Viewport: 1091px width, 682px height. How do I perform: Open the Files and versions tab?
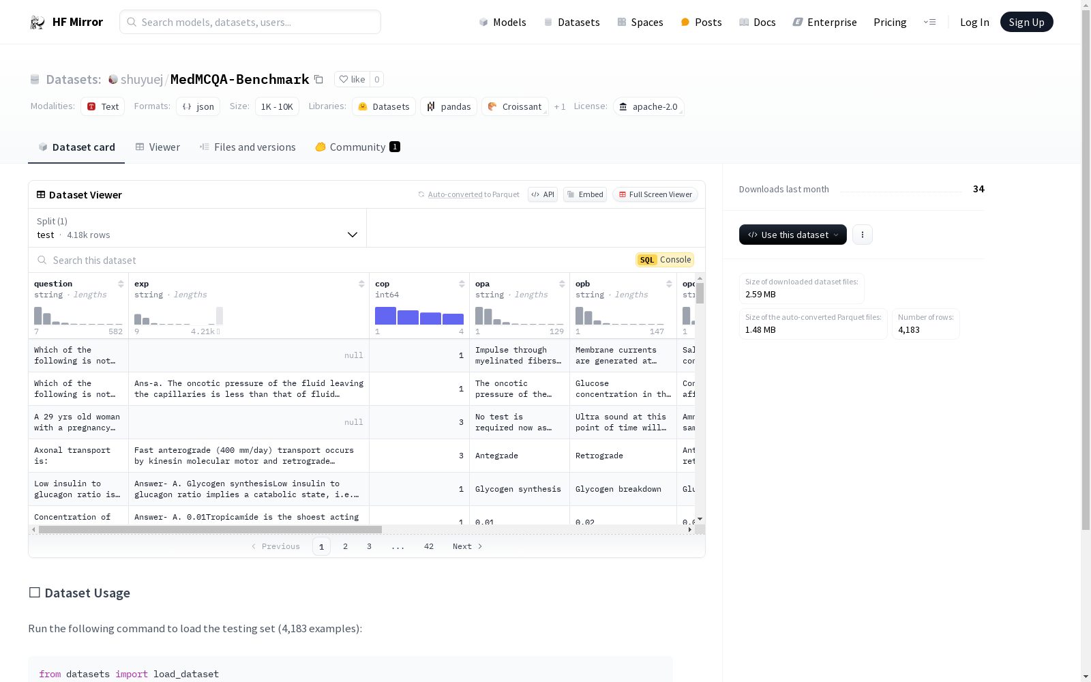click(248, 147)
